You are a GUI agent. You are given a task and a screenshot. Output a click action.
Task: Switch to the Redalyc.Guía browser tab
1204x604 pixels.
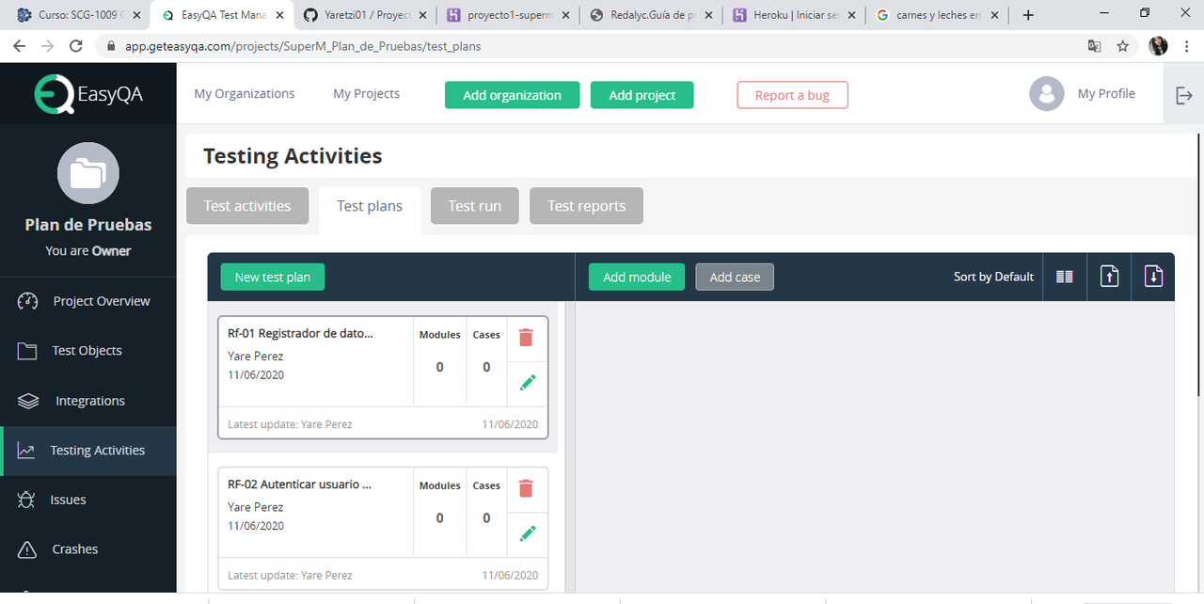[x=651, y=15]
